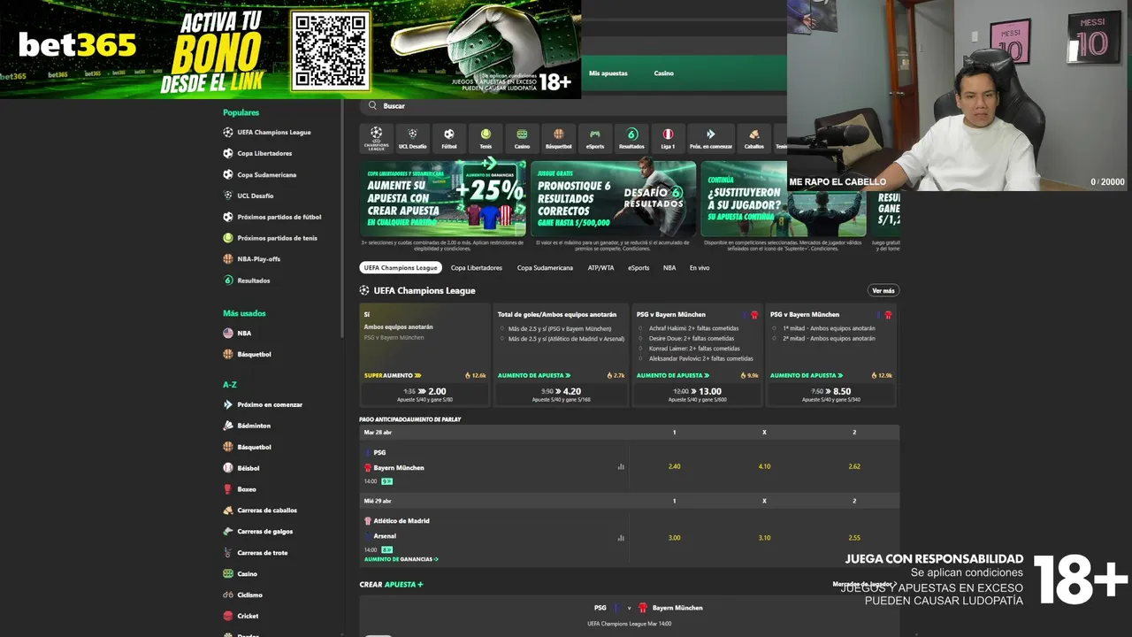Pick Atlético de Madrid win odds 3.00

pyautogui.click(x=674, y=538)
